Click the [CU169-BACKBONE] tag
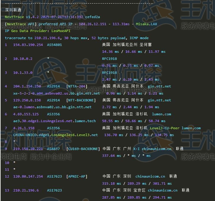This screenshot has height=201, width=215. tap(83, 149)
